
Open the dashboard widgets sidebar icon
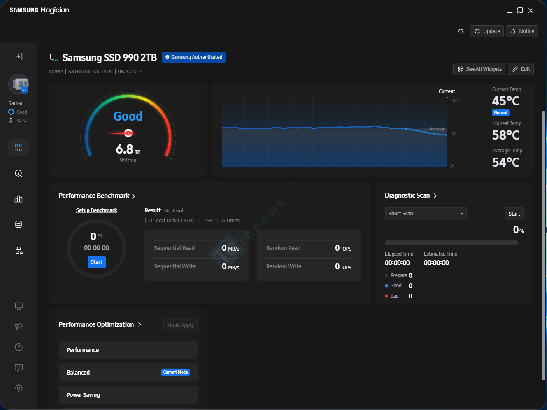19,148
